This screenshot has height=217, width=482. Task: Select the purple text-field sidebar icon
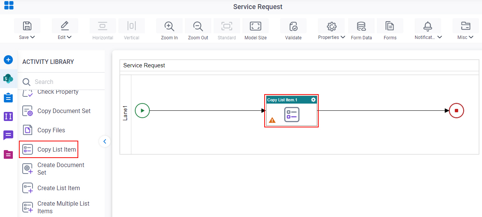pos(8,116)
